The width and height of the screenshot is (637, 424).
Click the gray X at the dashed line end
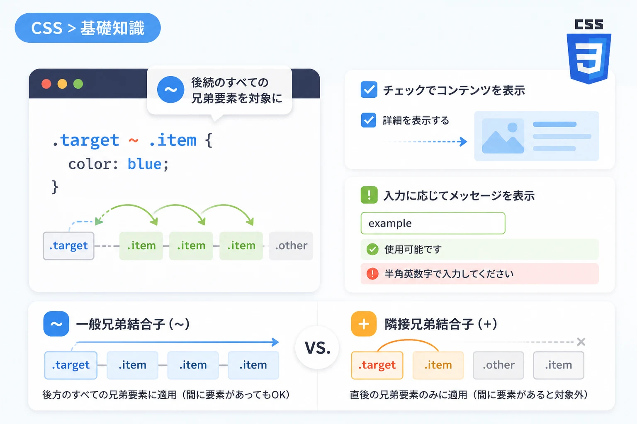pos(581,342)
